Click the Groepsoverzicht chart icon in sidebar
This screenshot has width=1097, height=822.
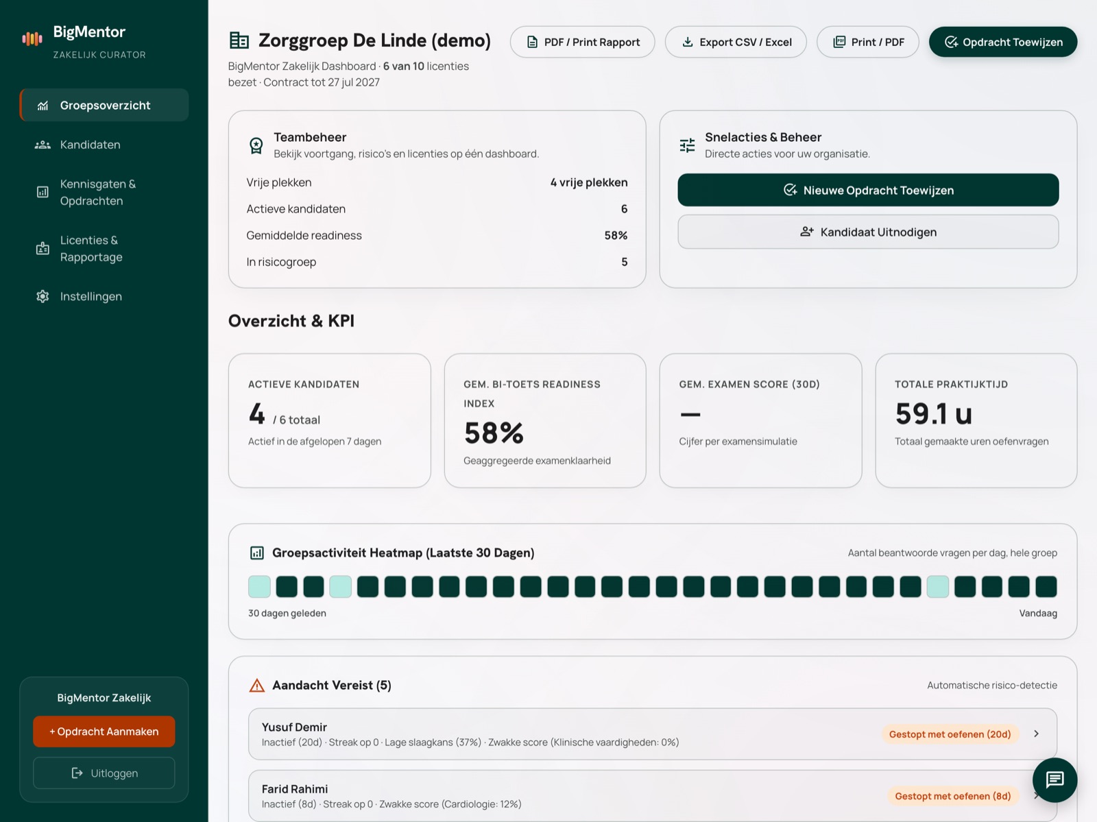pos(43,106)
